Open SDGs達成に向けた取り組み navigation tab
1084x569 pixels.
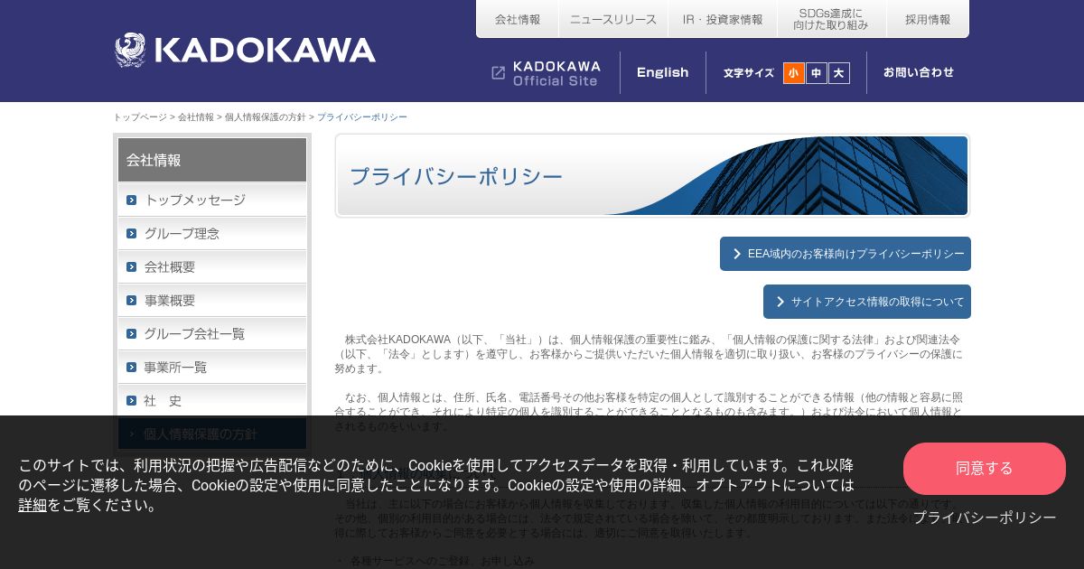(x=831, y=19)
